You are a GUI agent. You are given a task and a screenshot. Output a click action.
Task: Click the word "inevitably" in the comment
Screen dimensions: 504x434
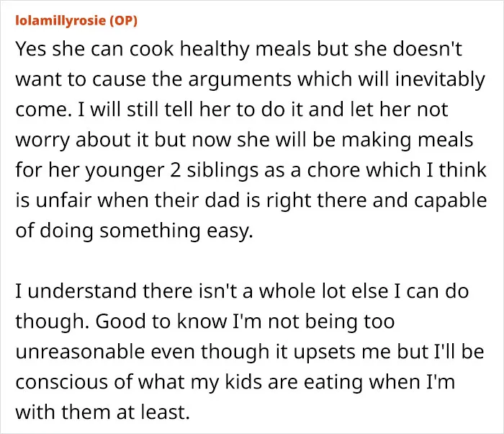point(440,79)
